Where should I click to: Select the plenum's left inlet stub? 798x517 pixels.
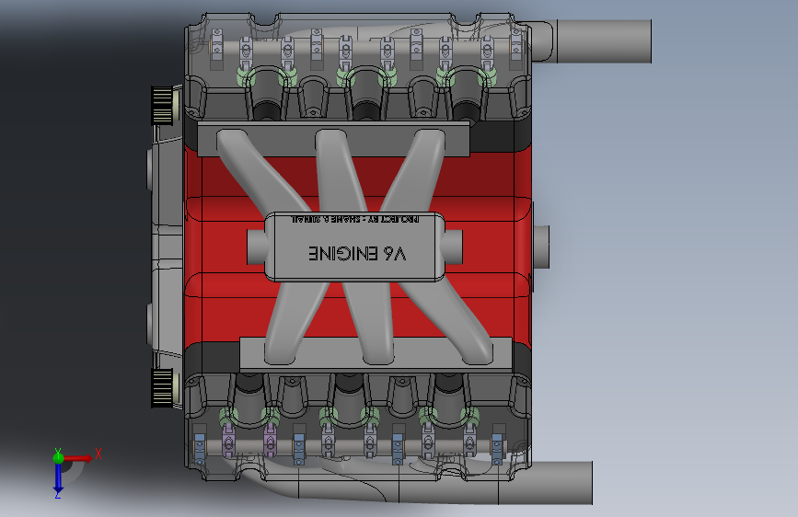(x=256, y=247)
